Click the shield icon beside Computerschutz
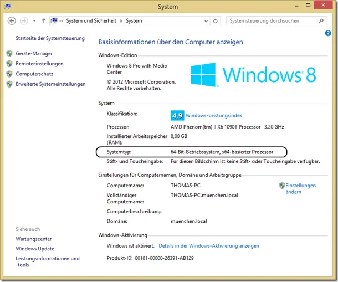 coord(9,74)
